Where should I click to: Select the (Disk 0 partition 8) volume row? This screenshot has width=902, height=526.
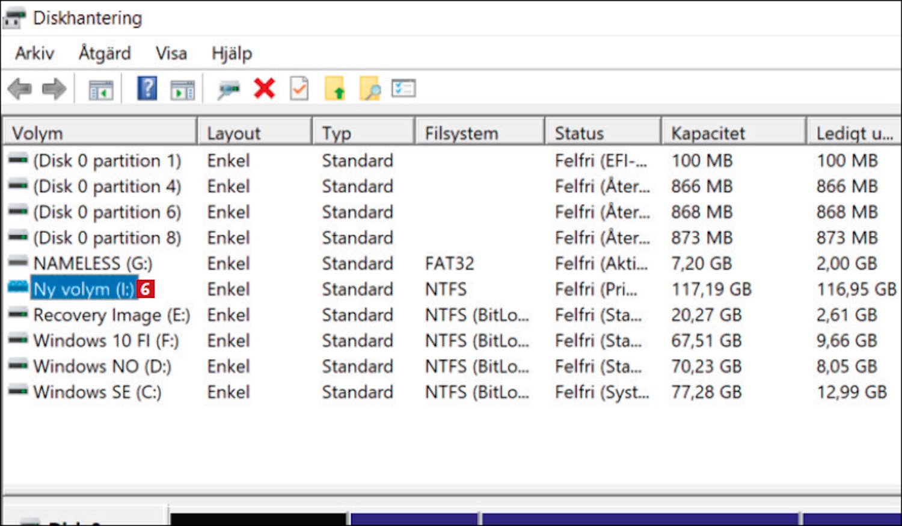[x=107, y=238]
